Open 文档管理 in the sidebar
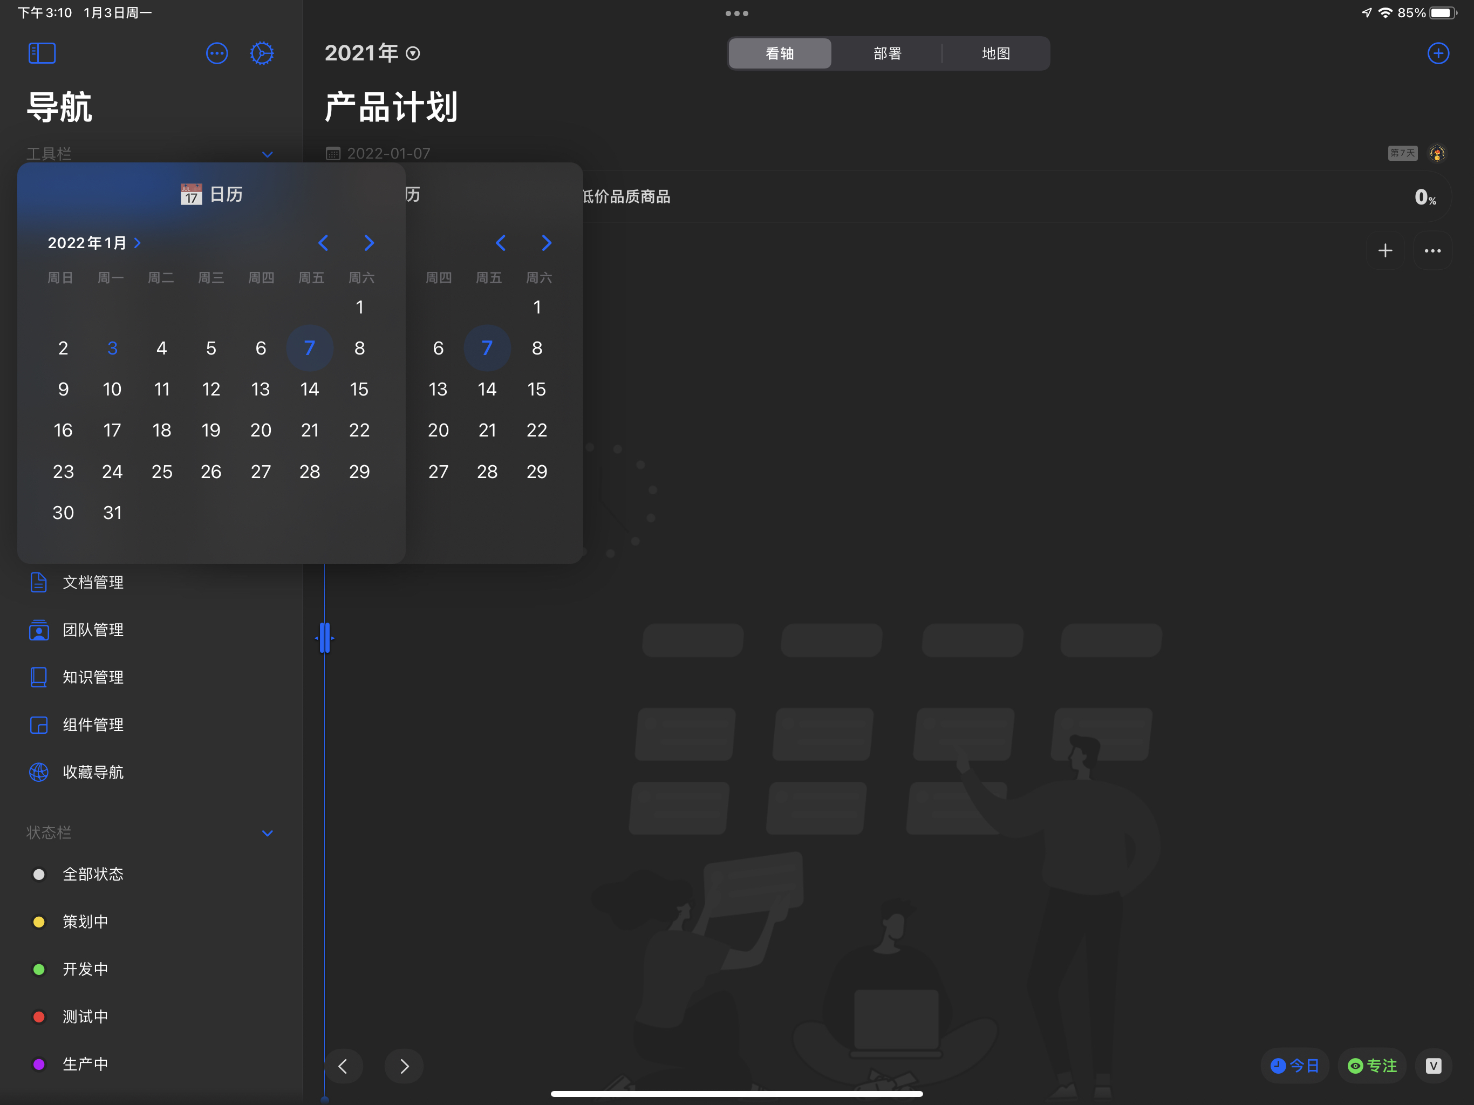 tap(93, 583)
